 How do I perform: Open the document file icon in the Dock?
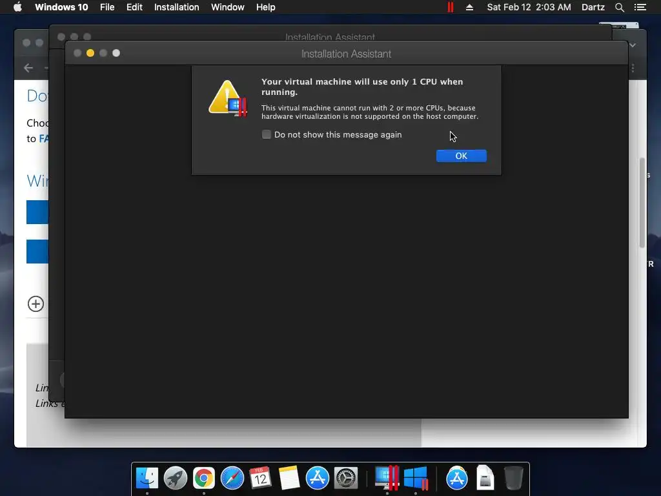(x=485, y=478)
